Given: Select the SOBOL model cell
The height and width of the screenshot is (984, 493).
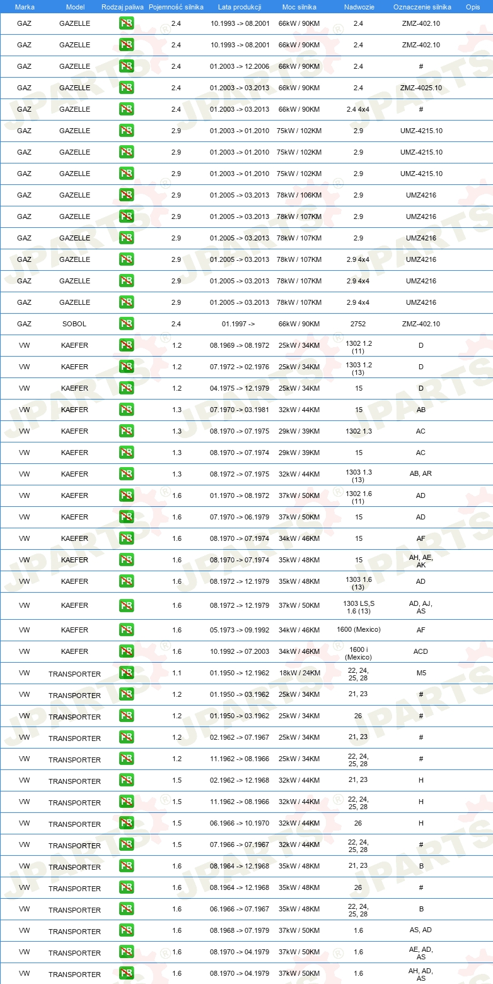Looking at the screenshot, I should (x=74, y=324).
